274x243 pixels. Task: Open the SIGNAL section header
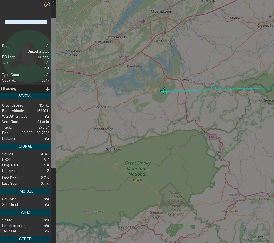point(25,146)
